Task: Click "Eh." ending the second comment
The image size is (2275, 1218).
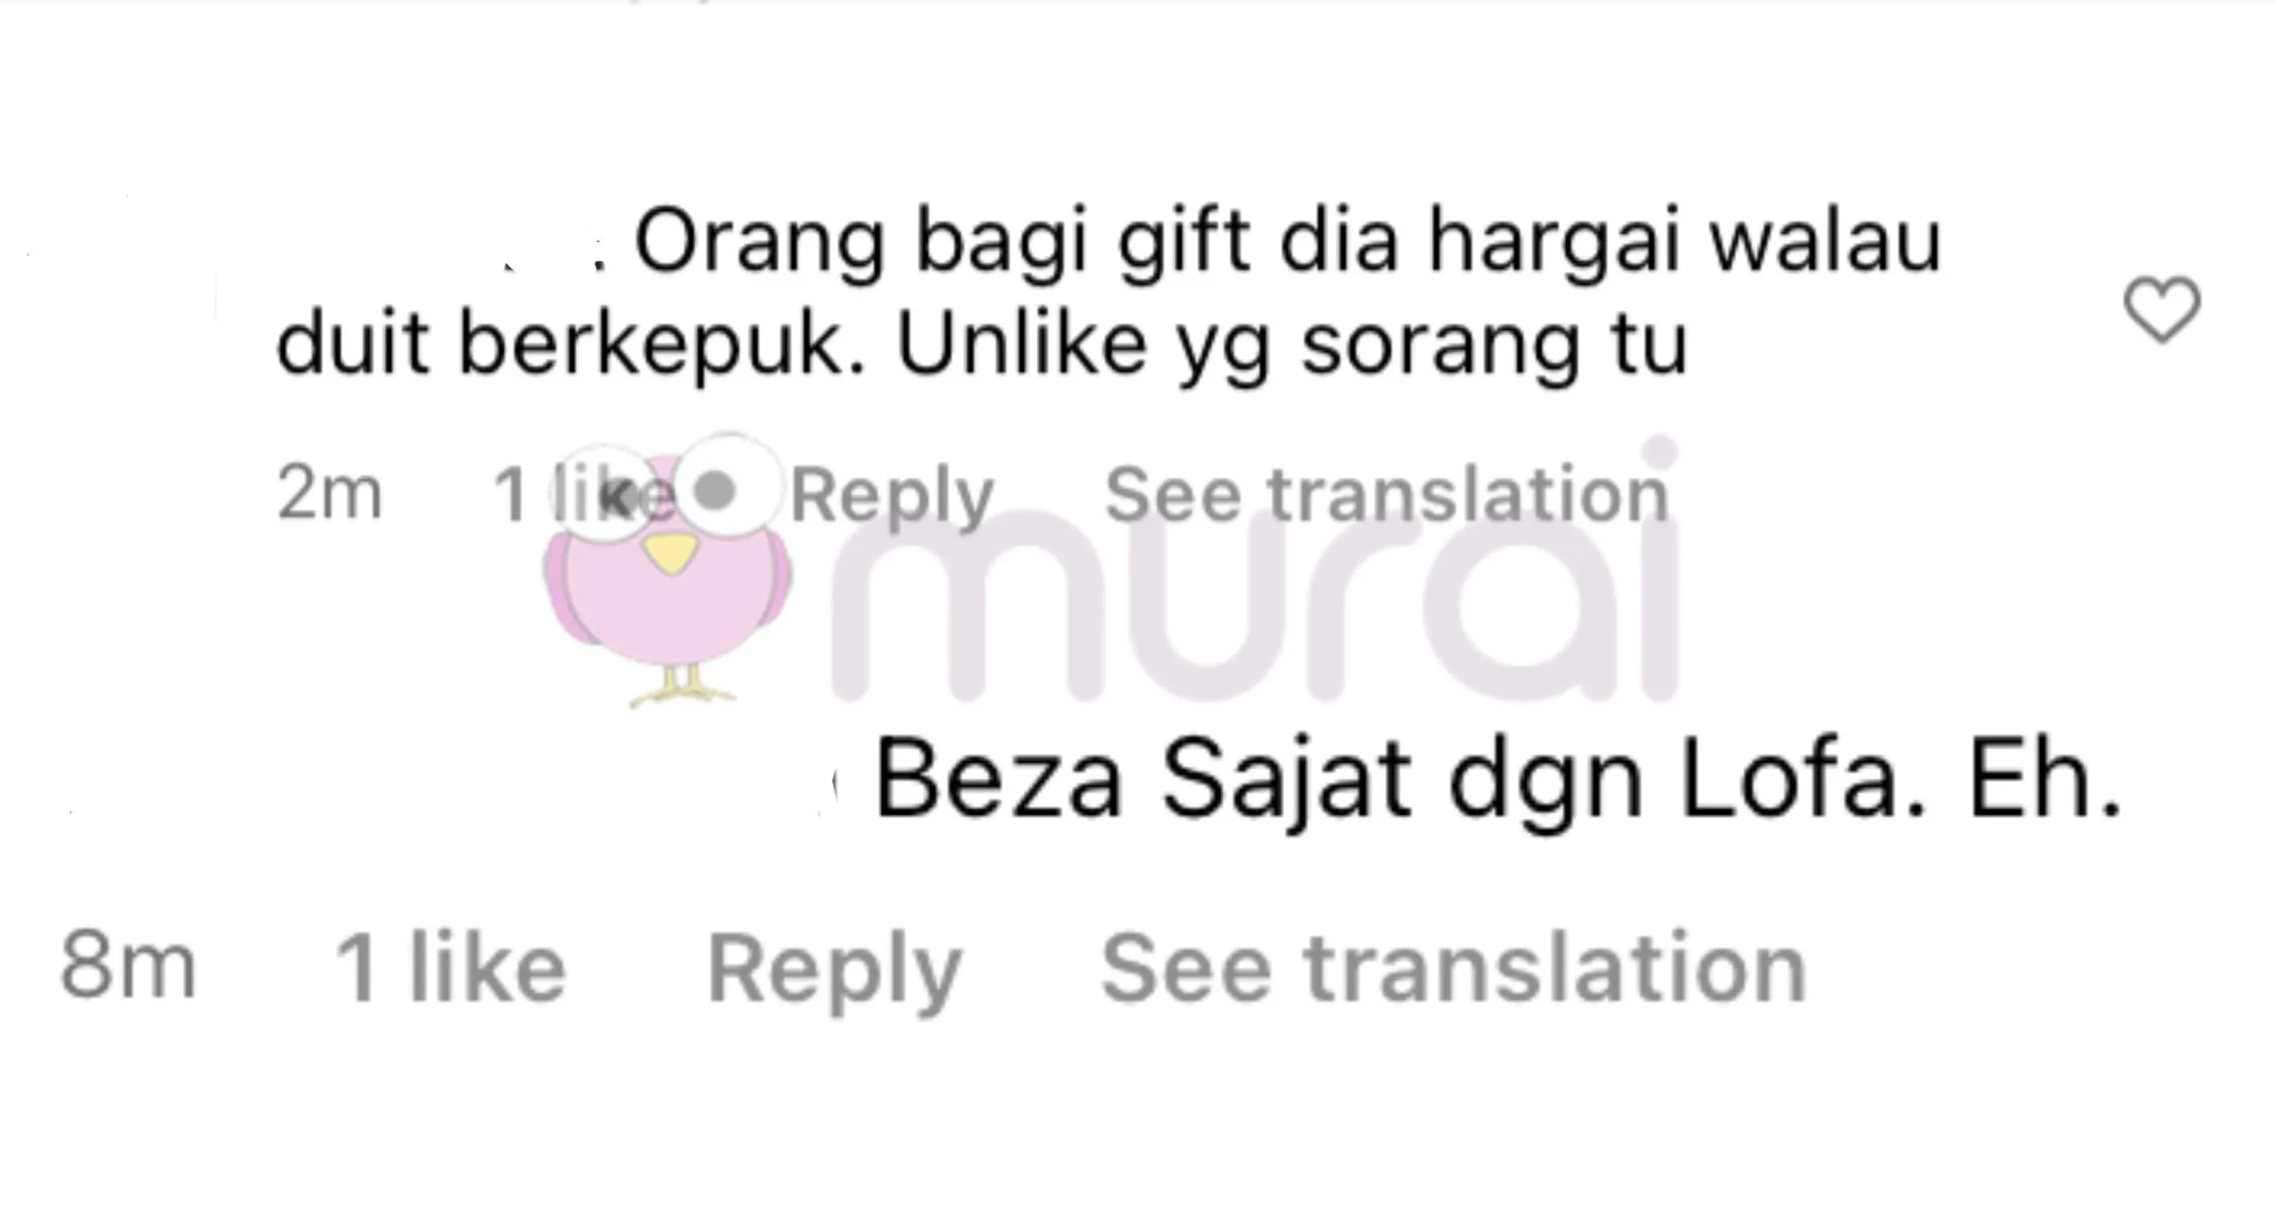Action: [2044, 778]
